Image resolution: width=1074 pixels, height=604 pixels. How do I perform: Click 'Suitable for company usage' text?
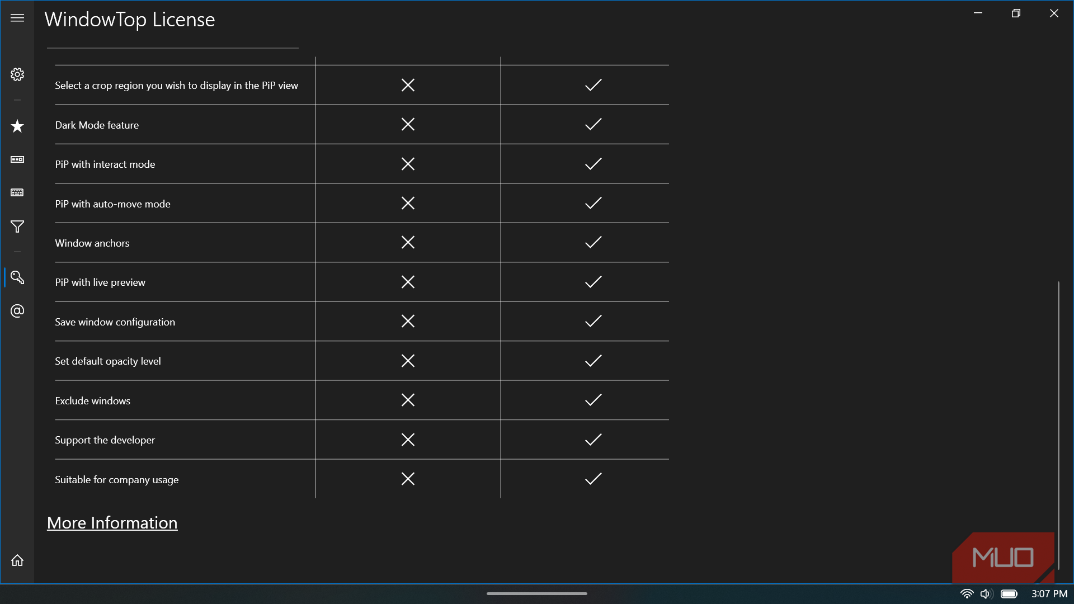pyautogui.click(x=117, y=480)
